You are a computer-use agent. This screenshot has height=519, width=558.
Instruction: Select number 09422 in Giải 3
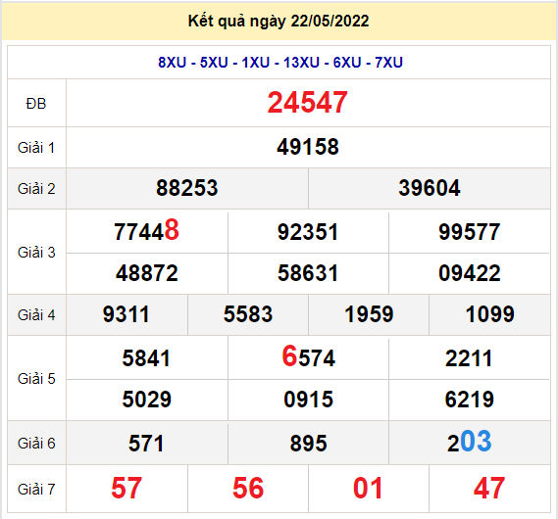click(x=470, y=273)
